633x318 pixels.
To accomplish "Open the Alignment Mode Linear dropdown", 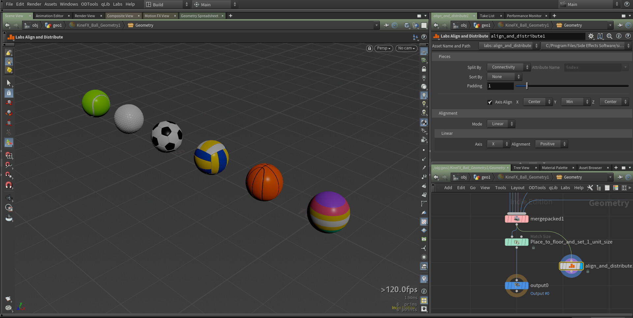I will click(x=500, y=124).
